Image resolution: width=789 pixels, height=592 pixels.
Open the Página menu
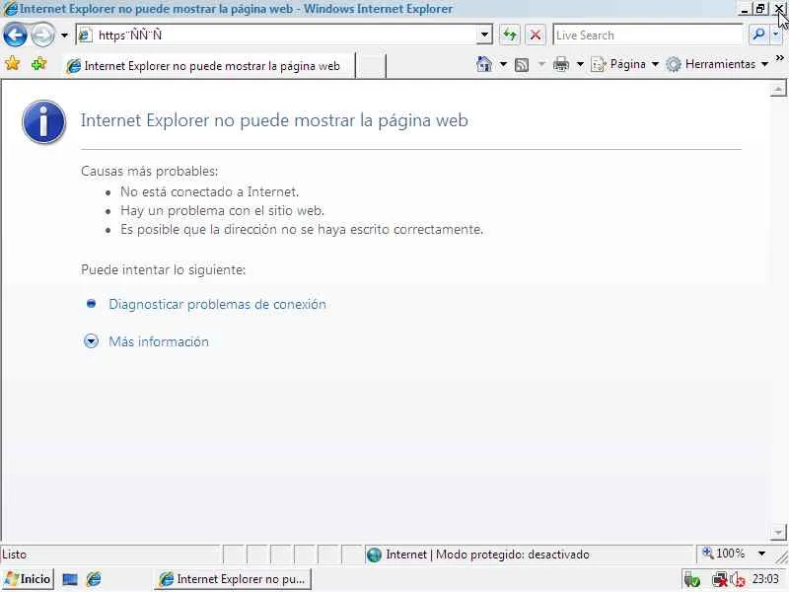click(x=625, y=64)
